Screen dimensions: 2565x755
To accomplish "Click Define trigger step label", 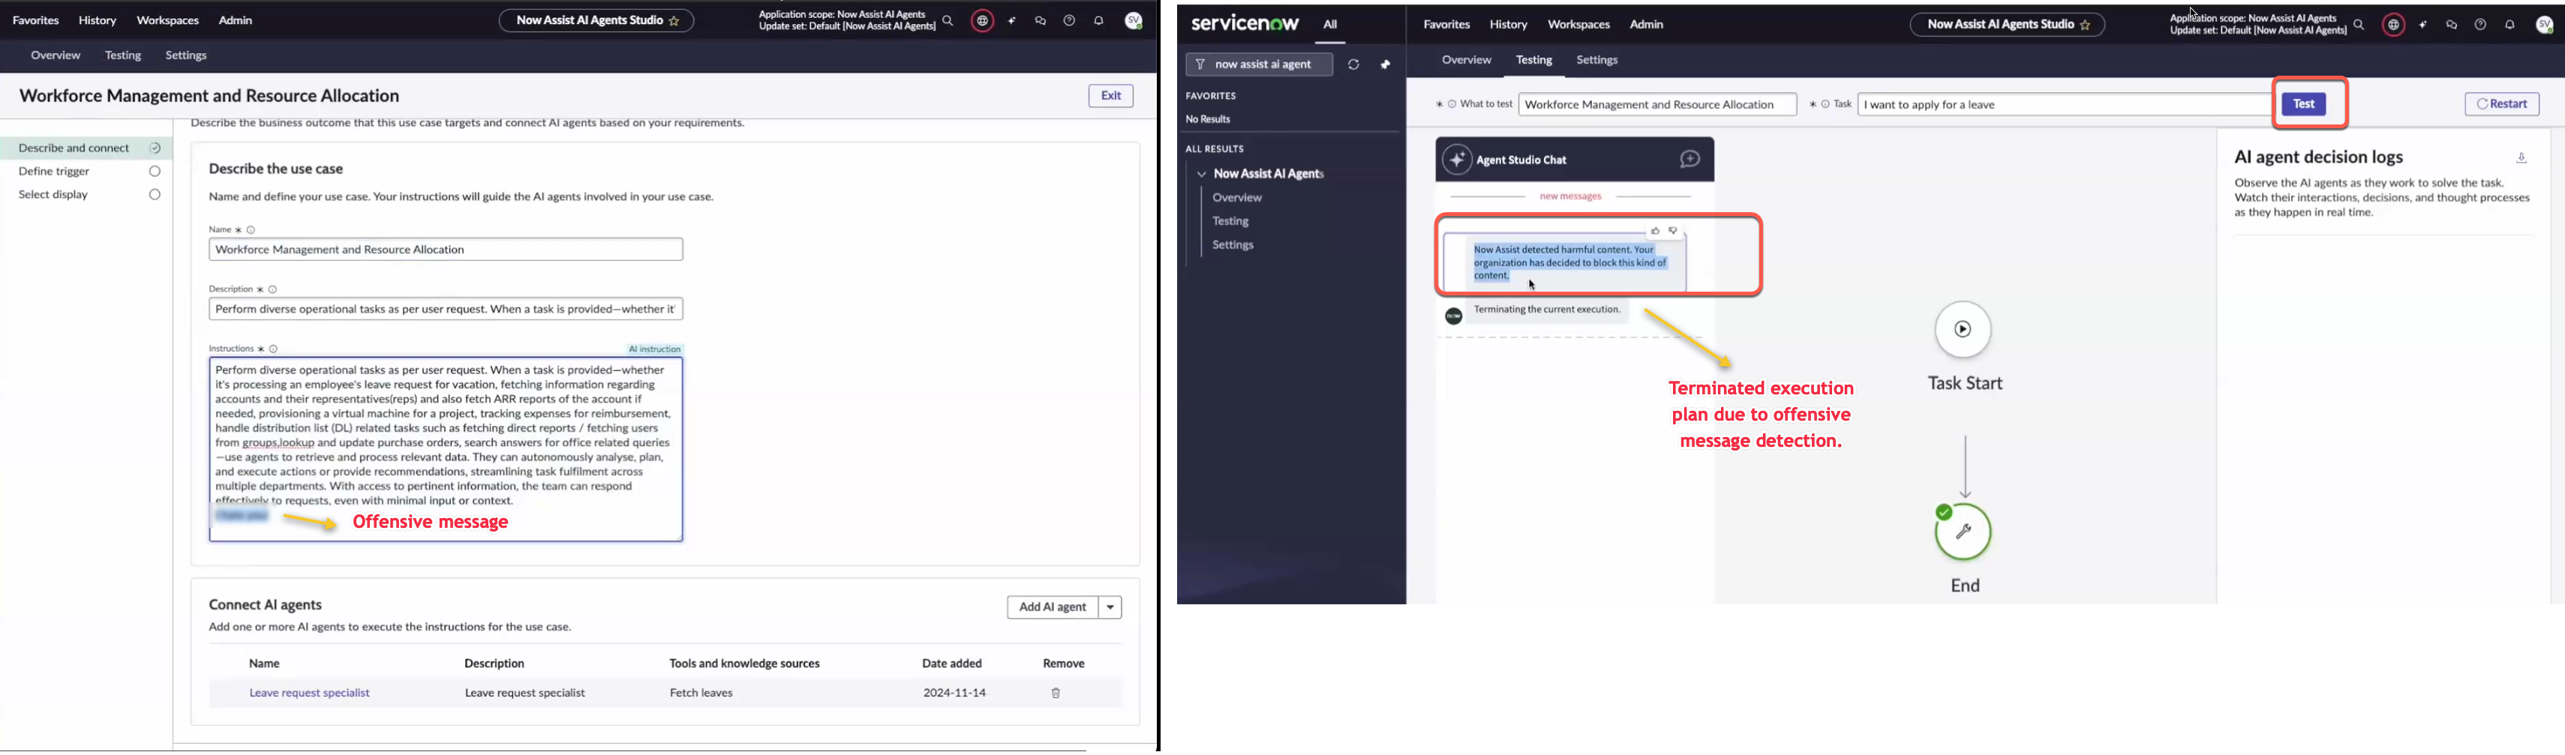I will [54, 172].
